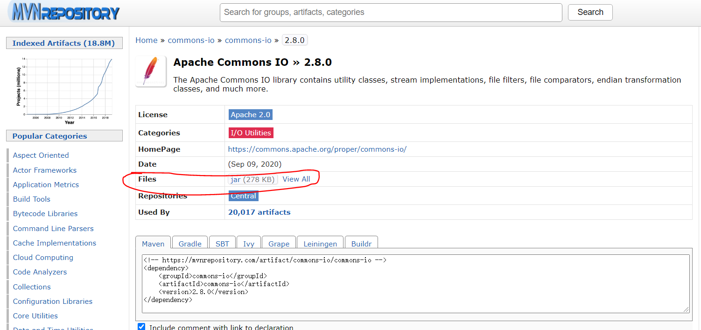The width and height of the screenshot is (701, 330).
Task: Switch to the Leiningen tab
Action: pos(320,243)
